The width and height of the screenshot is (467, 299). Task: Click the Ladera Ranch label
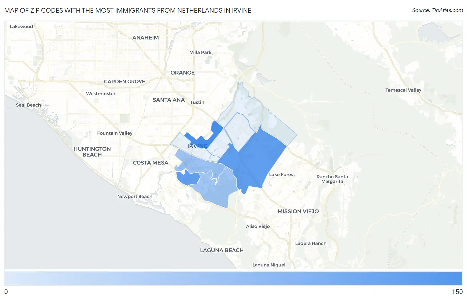[311, 244]
